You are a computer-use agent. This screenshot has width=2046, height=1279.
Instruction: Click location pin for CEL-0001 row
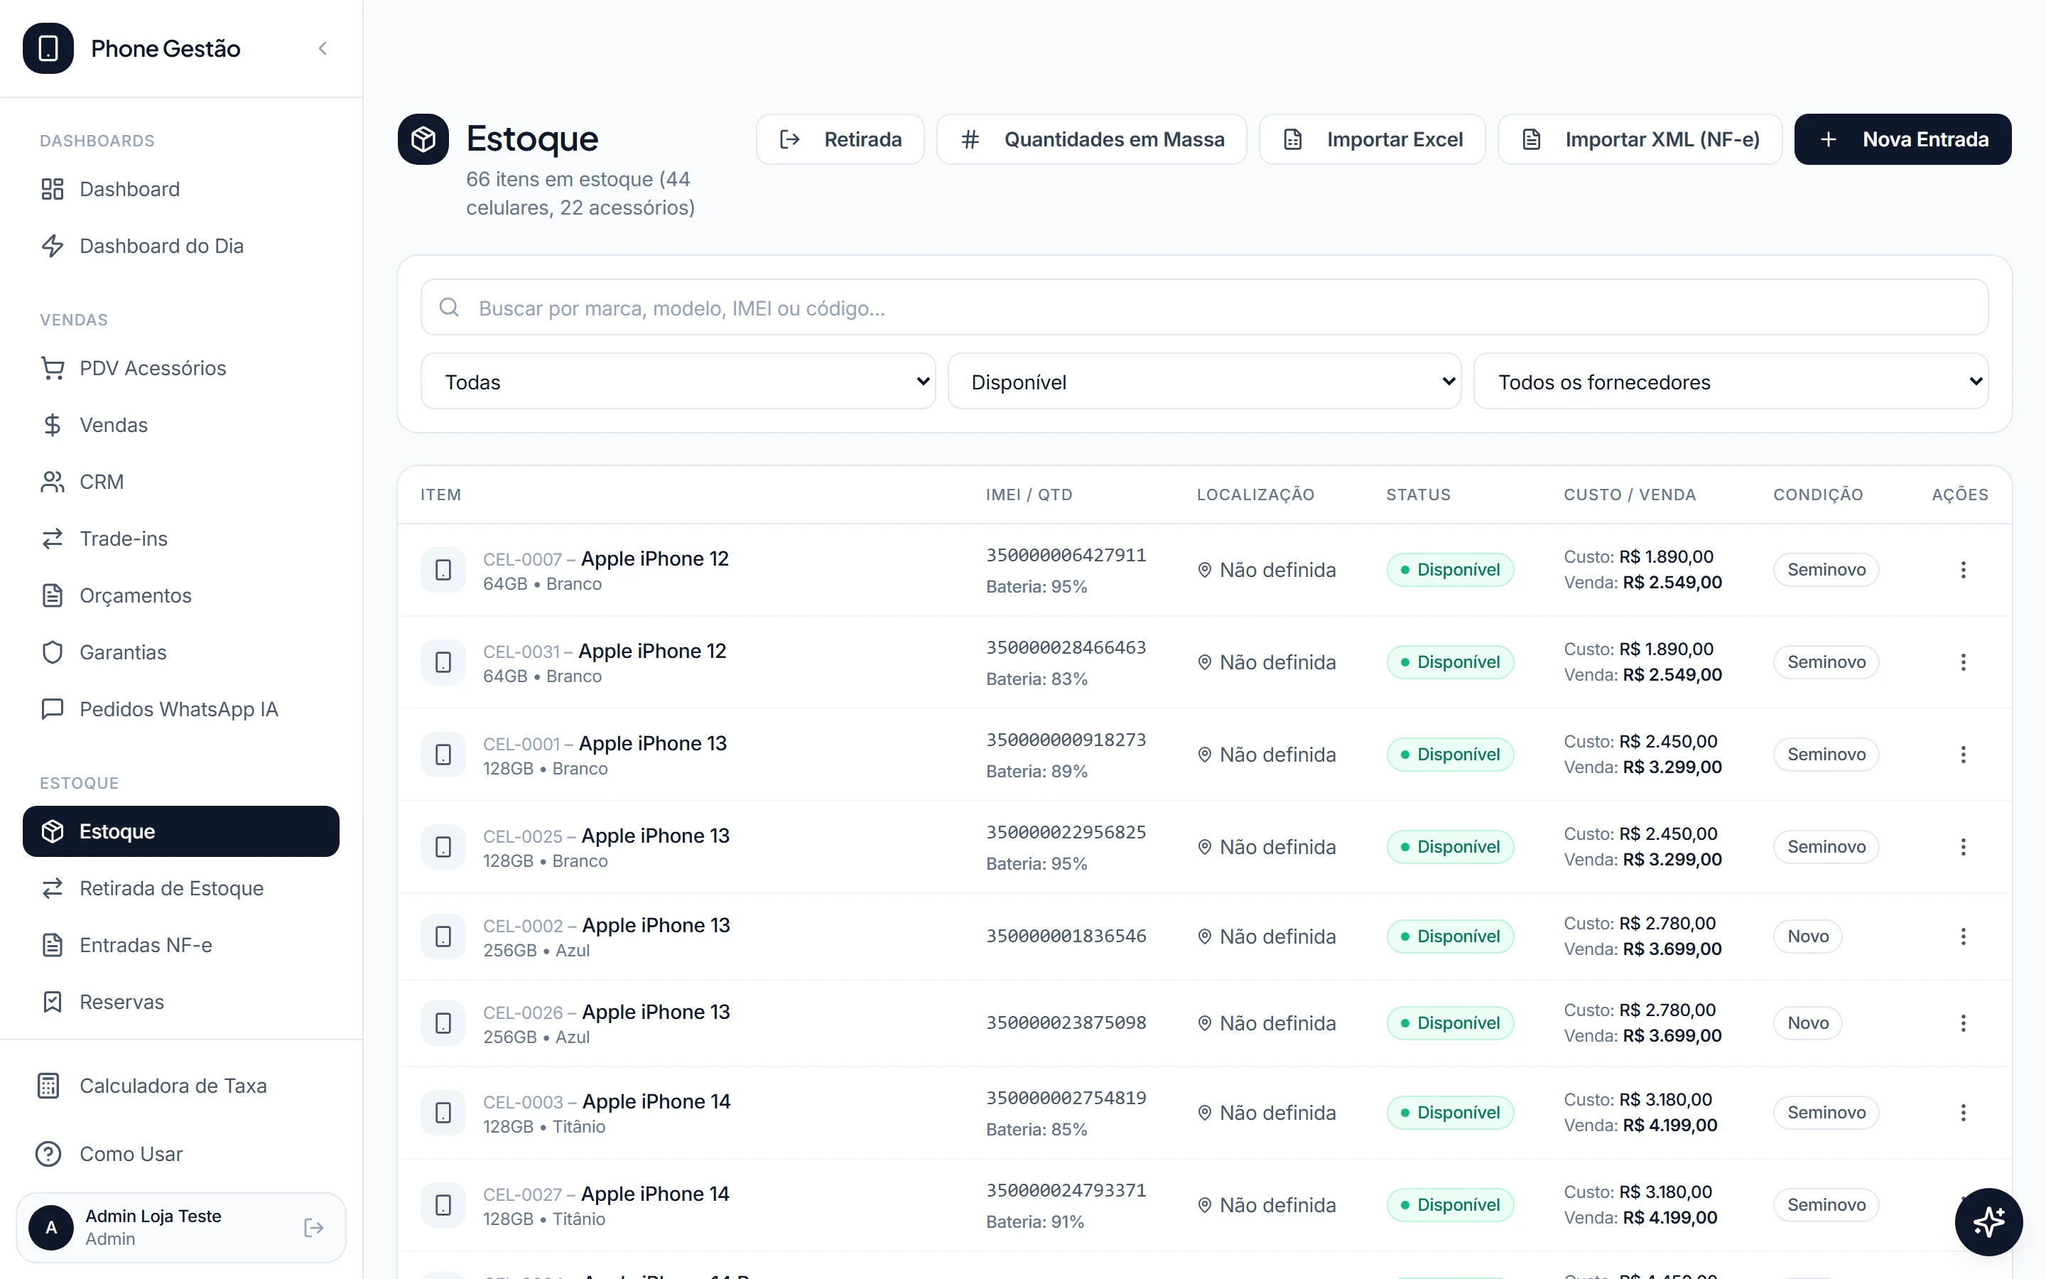(1205, 755)
